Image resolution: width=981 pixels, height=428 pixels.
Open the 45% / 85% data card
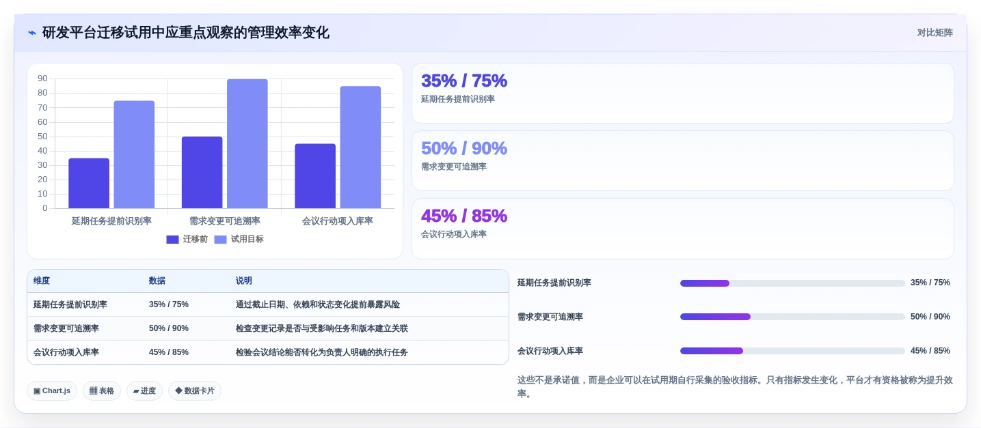tap(682, 229)
